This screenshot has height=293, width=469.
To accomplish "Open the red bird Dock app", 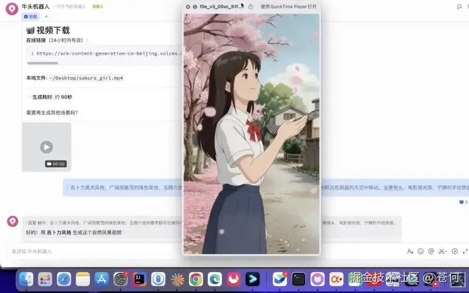I will click(x=234, y=280).
